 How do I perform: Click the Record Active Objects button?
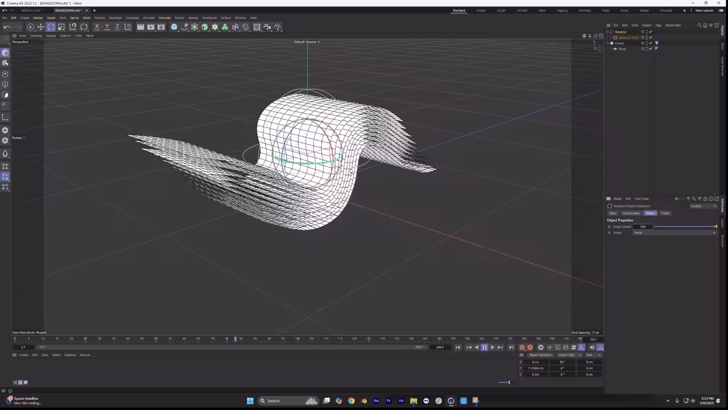(522, 348)
